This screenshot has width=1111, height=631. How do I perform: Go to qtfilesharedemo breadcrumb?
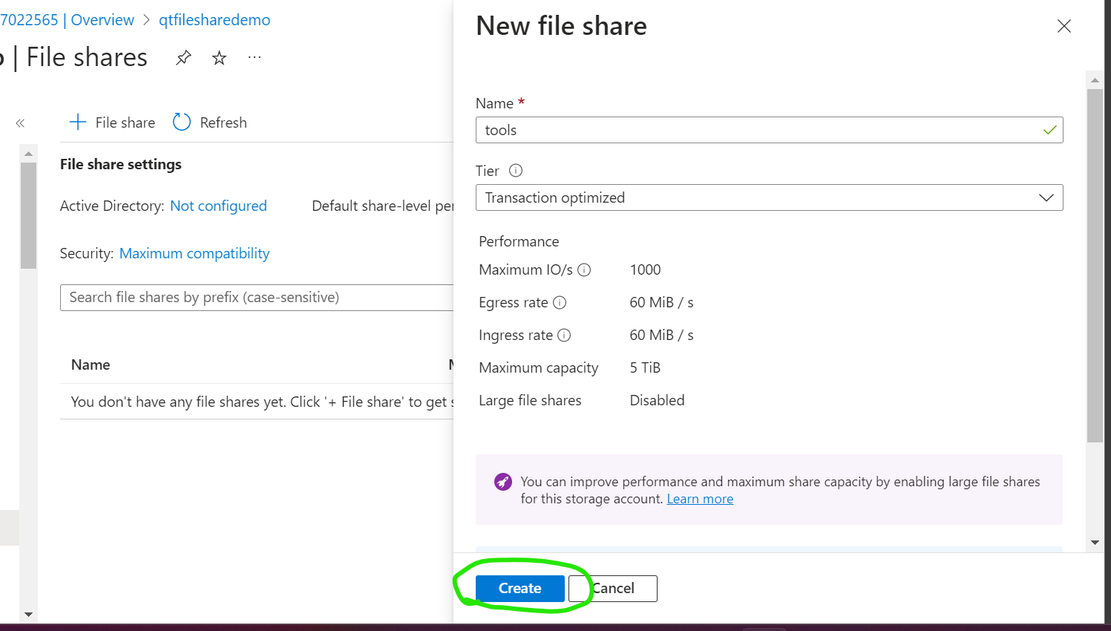(x=214, y=20)
